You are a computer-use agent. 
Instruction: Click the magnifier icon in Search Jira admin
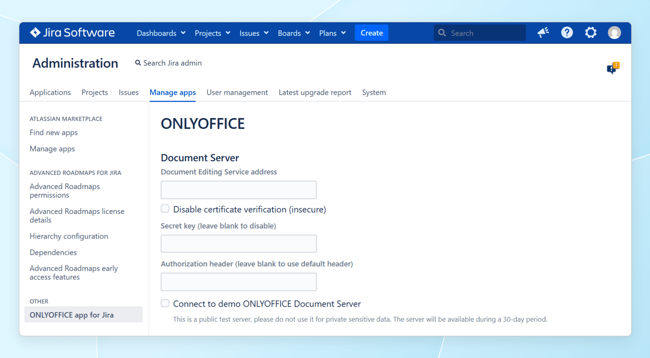point(138,63)
